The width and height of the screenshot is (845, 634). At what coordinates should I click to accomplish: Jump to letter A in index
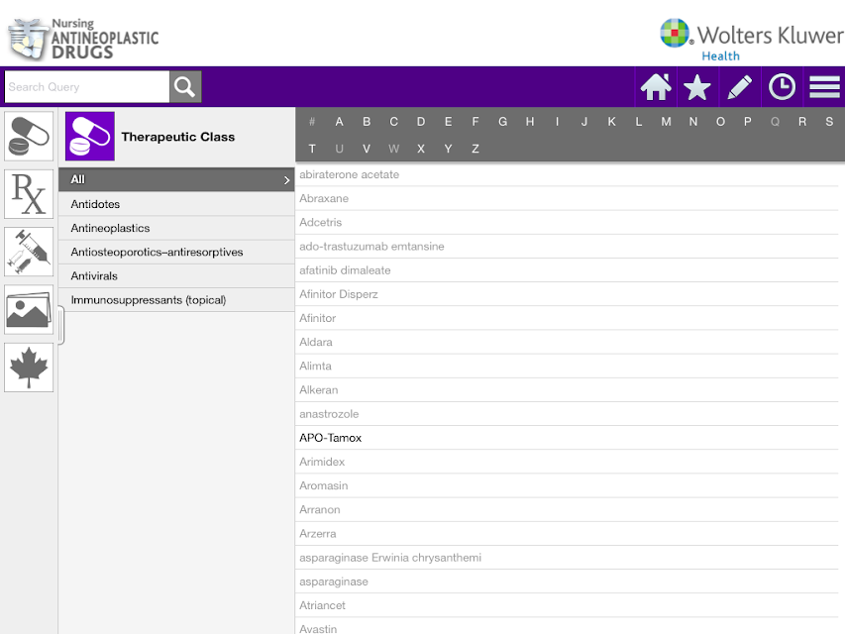tap(339, 122)
